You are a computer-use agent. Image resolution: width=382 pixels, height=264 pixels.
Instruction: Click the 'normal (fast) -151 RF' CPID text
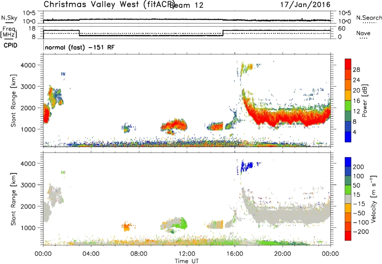pos(80,47)
